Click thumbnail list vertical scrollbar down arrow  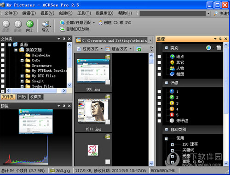tap(151, 164)
